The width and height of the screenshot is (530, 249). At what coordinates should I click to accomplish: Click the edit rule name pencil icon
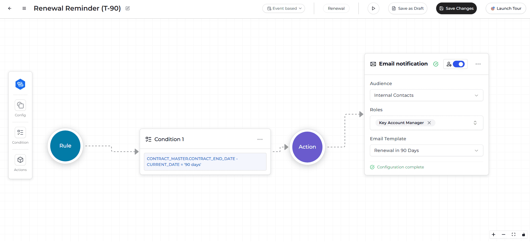(x=128, y=8)
